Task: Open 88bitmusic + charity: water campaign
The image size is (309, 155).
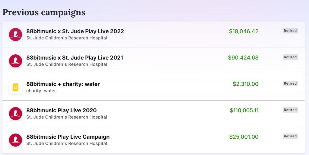Action: click(x=63, y=84)
